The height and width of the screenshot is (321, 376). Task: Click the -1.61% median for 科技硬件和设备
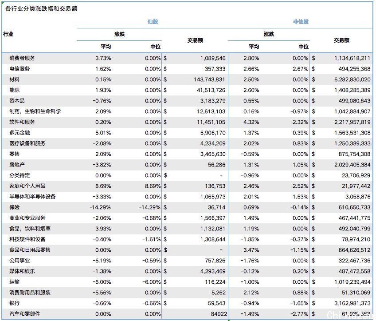152,239
